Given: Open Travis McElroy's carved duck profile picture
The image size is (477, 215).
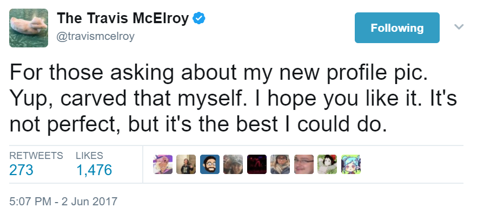Looking at the screenshot, I should [29, 28].
